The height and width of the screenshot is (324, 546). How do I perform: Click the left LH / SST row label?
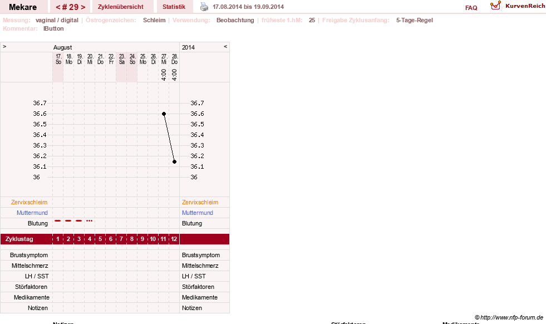[37, 276]
